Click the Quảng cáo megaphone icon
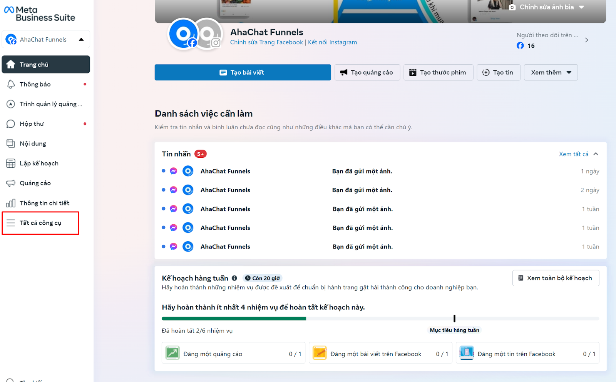The width and height of the screenshot is (616, 382). 11,183
